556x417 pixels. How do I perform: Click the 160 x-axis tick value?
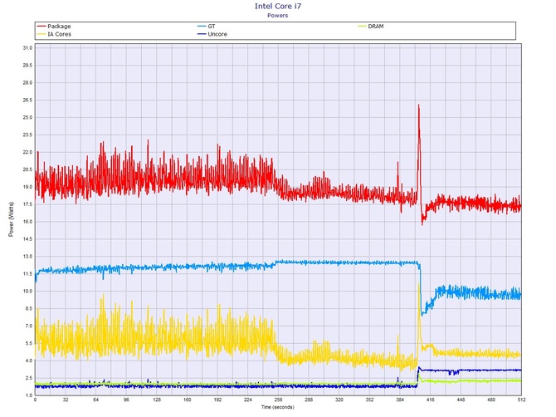point(188,400)
